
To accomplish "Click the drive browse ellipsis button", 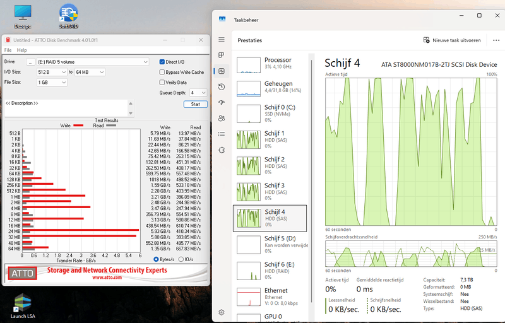I will [x=30, y=62].
